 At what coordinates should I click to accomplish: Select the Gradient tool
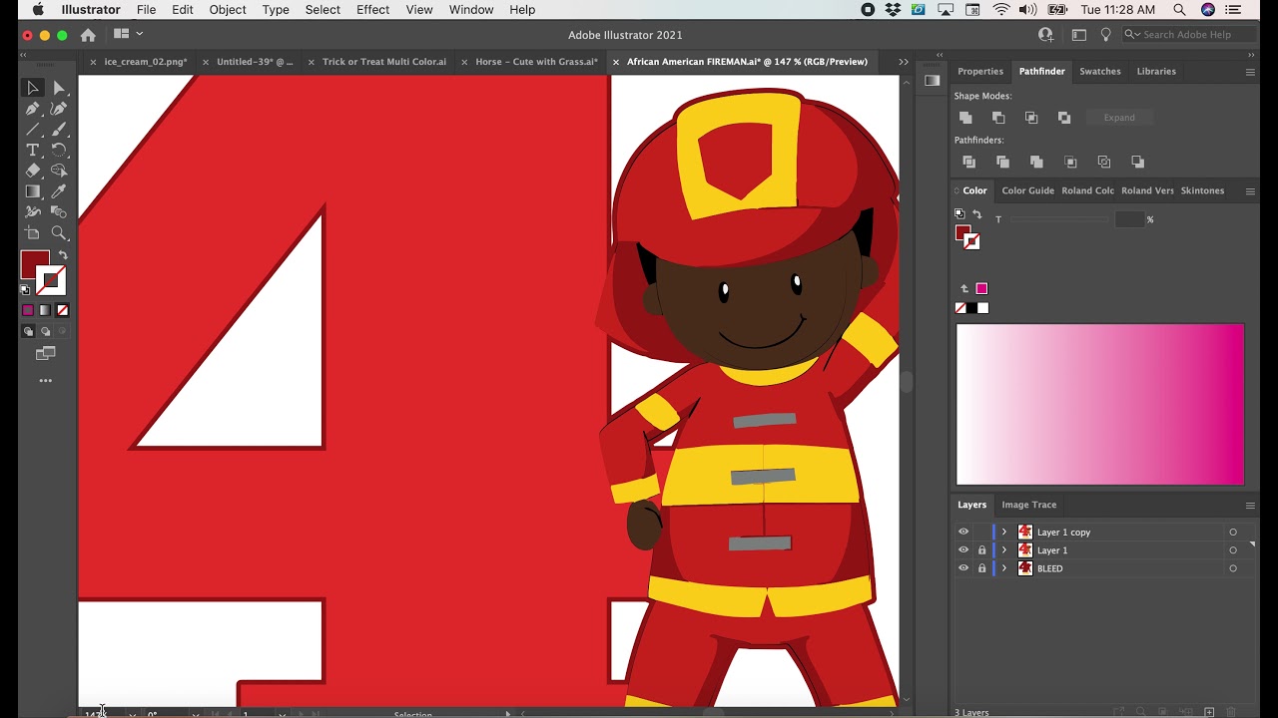point(32,191)
